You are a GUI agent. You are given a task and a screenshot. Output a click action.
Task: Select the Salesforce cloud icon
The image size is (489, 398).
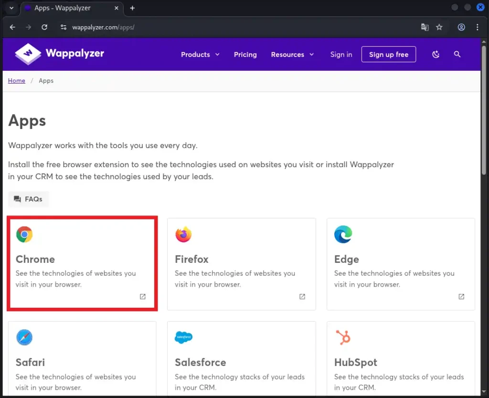pos(184,337)
